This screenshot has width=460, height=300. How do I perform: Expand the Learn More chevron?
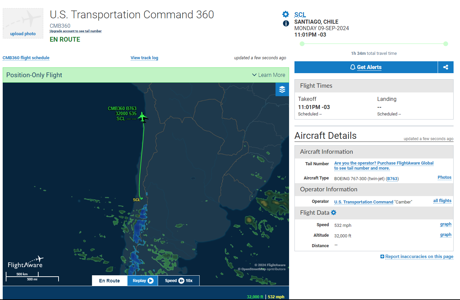[x=254, y=75]
